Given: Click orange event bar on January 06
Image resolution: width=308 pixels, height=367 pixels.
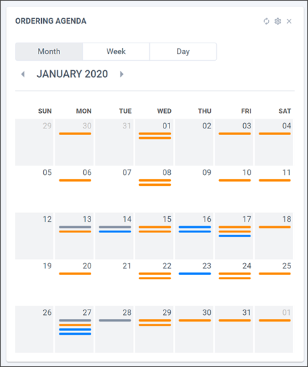Looking at the screenshot, I should (75, 180).
